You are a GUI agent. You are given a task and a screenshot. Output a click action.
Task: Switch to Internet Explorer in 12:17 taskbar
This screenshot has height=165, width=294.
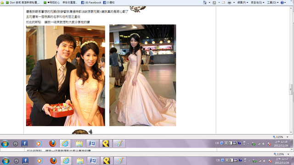66,161
